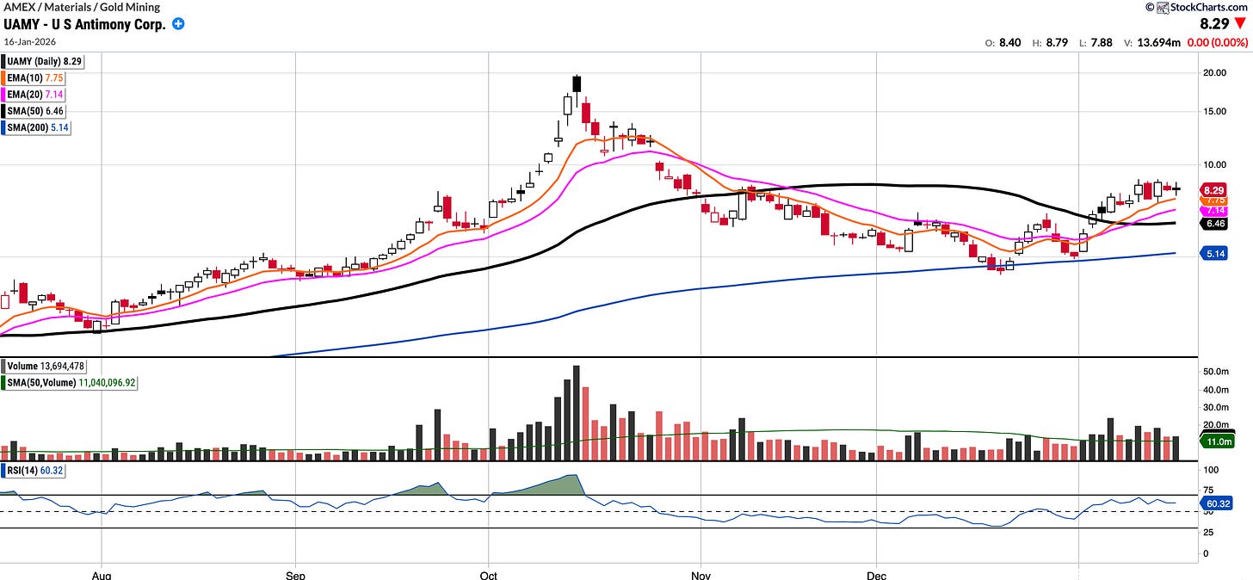This screenshot has height=580, width=1253.
Task: Click the 60.32 RSI axis tag
Action: point(1217,503)
